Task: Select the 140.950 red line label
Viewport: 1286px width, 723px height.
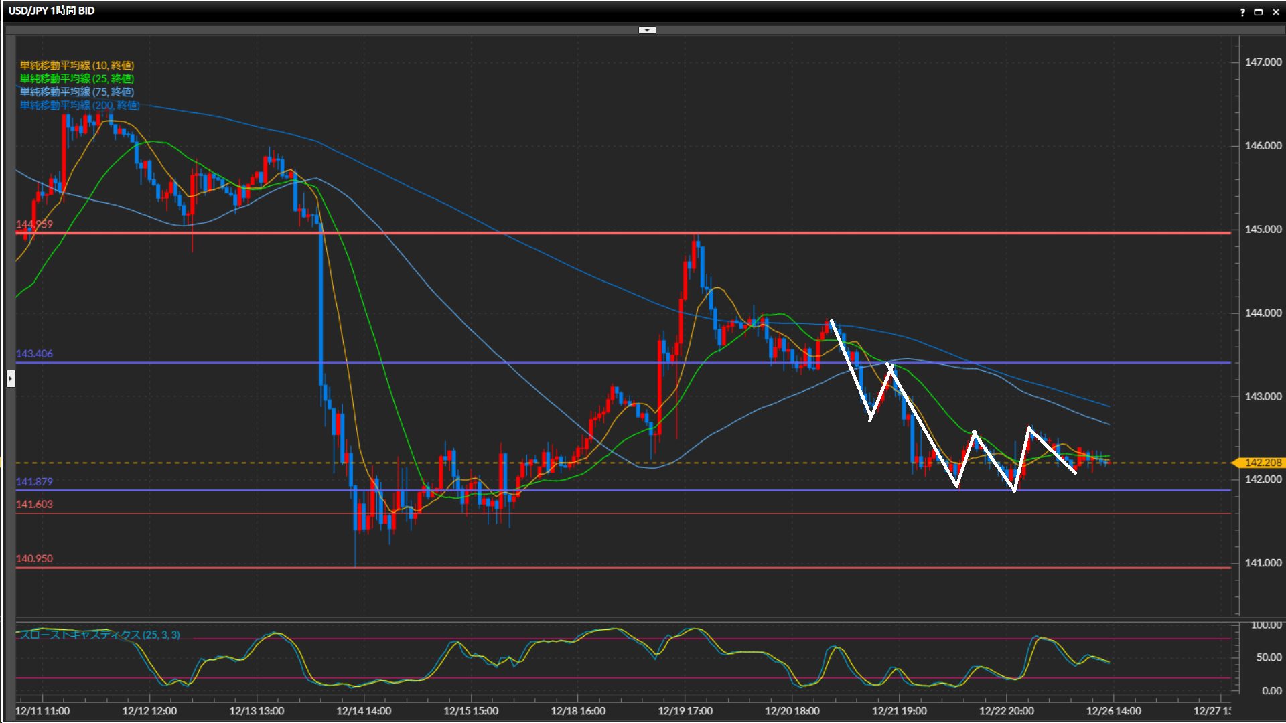Action: pyautogui.click(x=34, y=558)
